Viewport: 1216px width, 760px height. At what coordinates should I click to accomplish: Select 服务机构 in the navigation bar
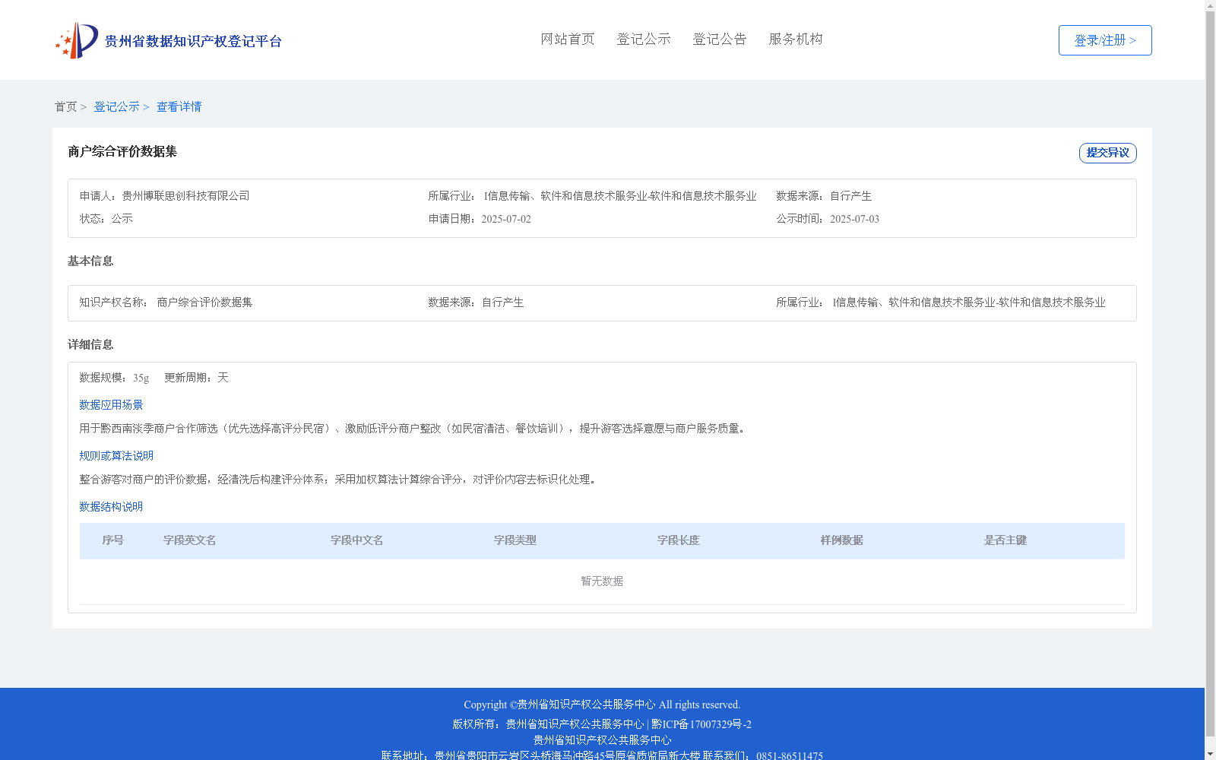[x=796, y=40]
